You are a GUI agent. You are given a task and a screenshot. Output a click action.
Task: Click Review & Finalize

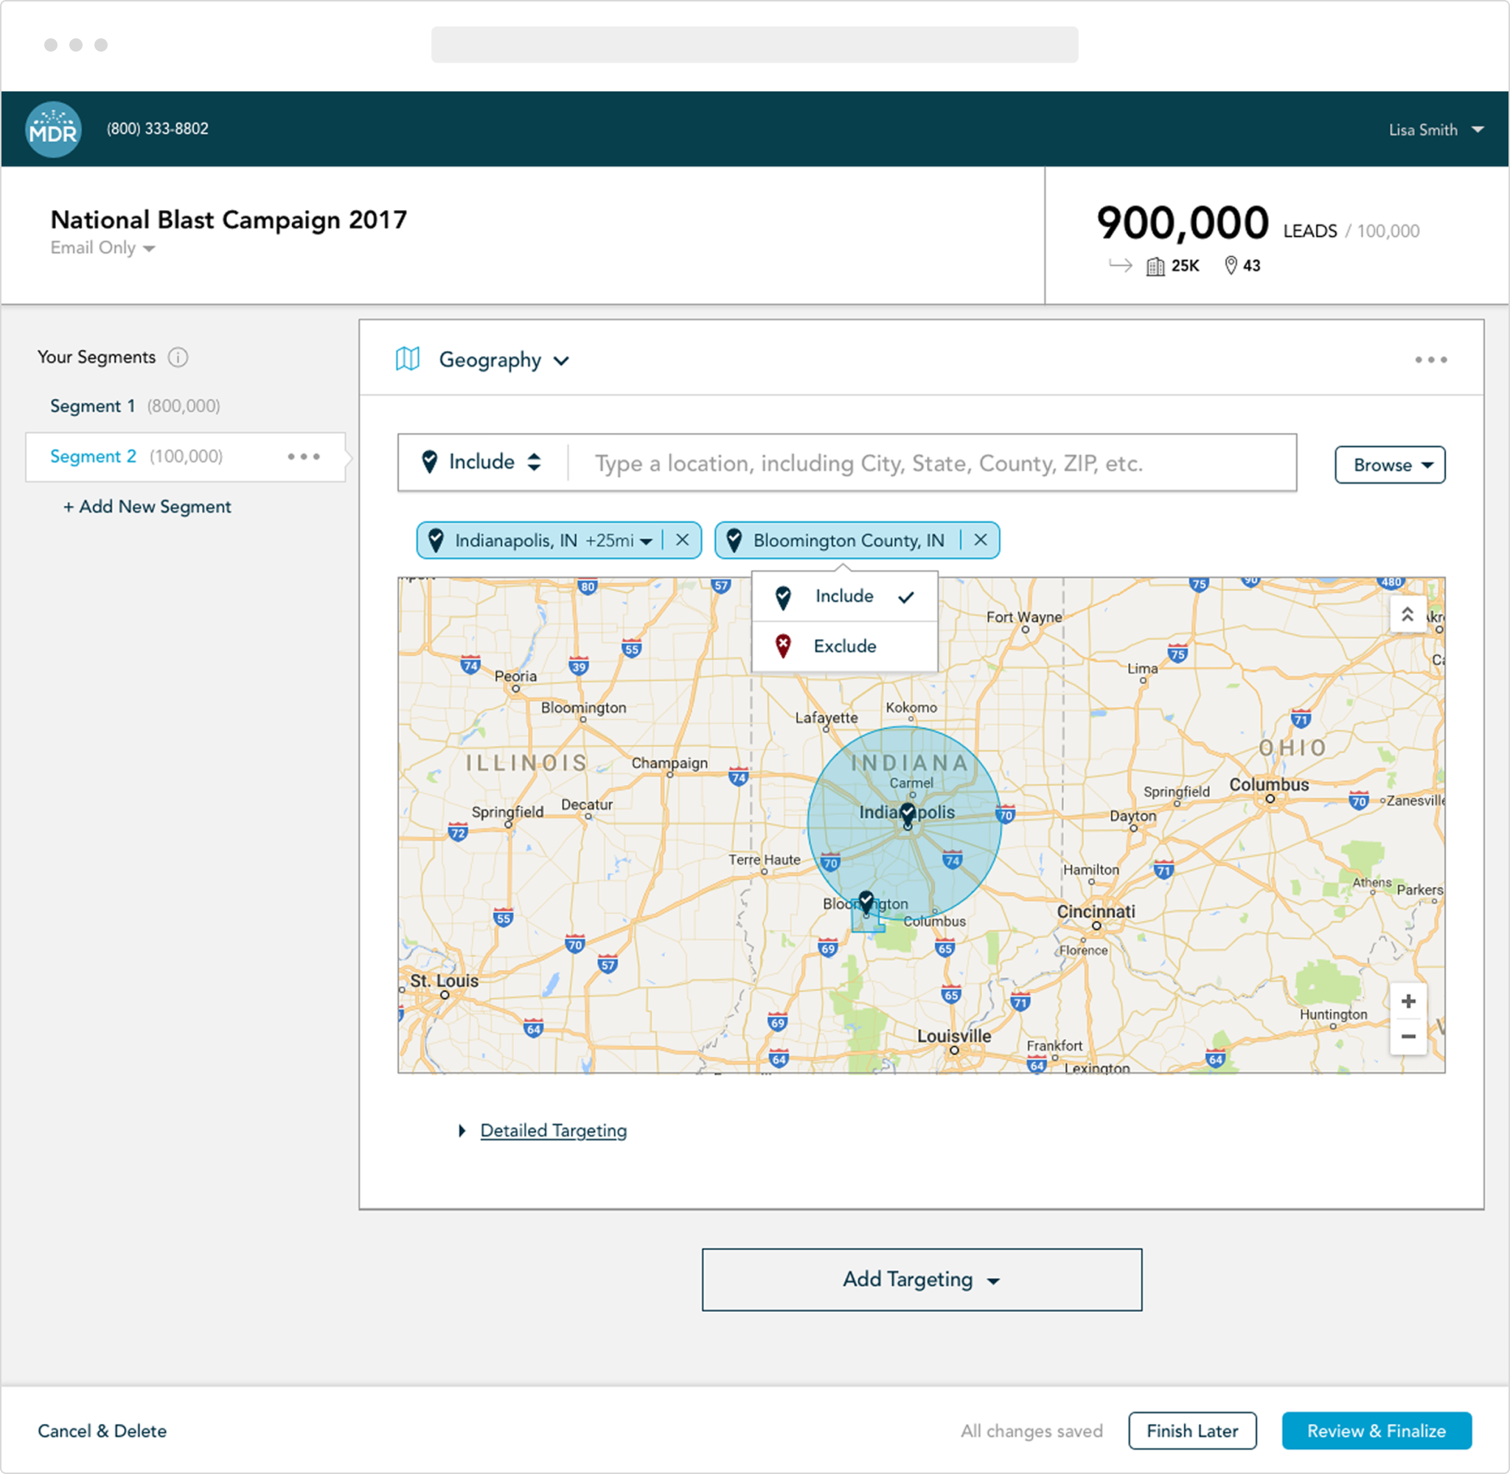1376,1431
